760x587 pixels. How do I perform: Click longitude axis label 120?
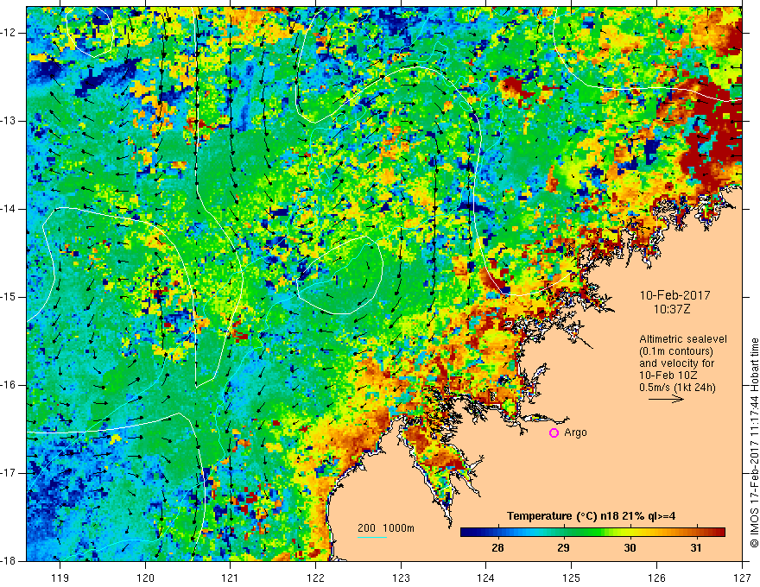point(145,578)
